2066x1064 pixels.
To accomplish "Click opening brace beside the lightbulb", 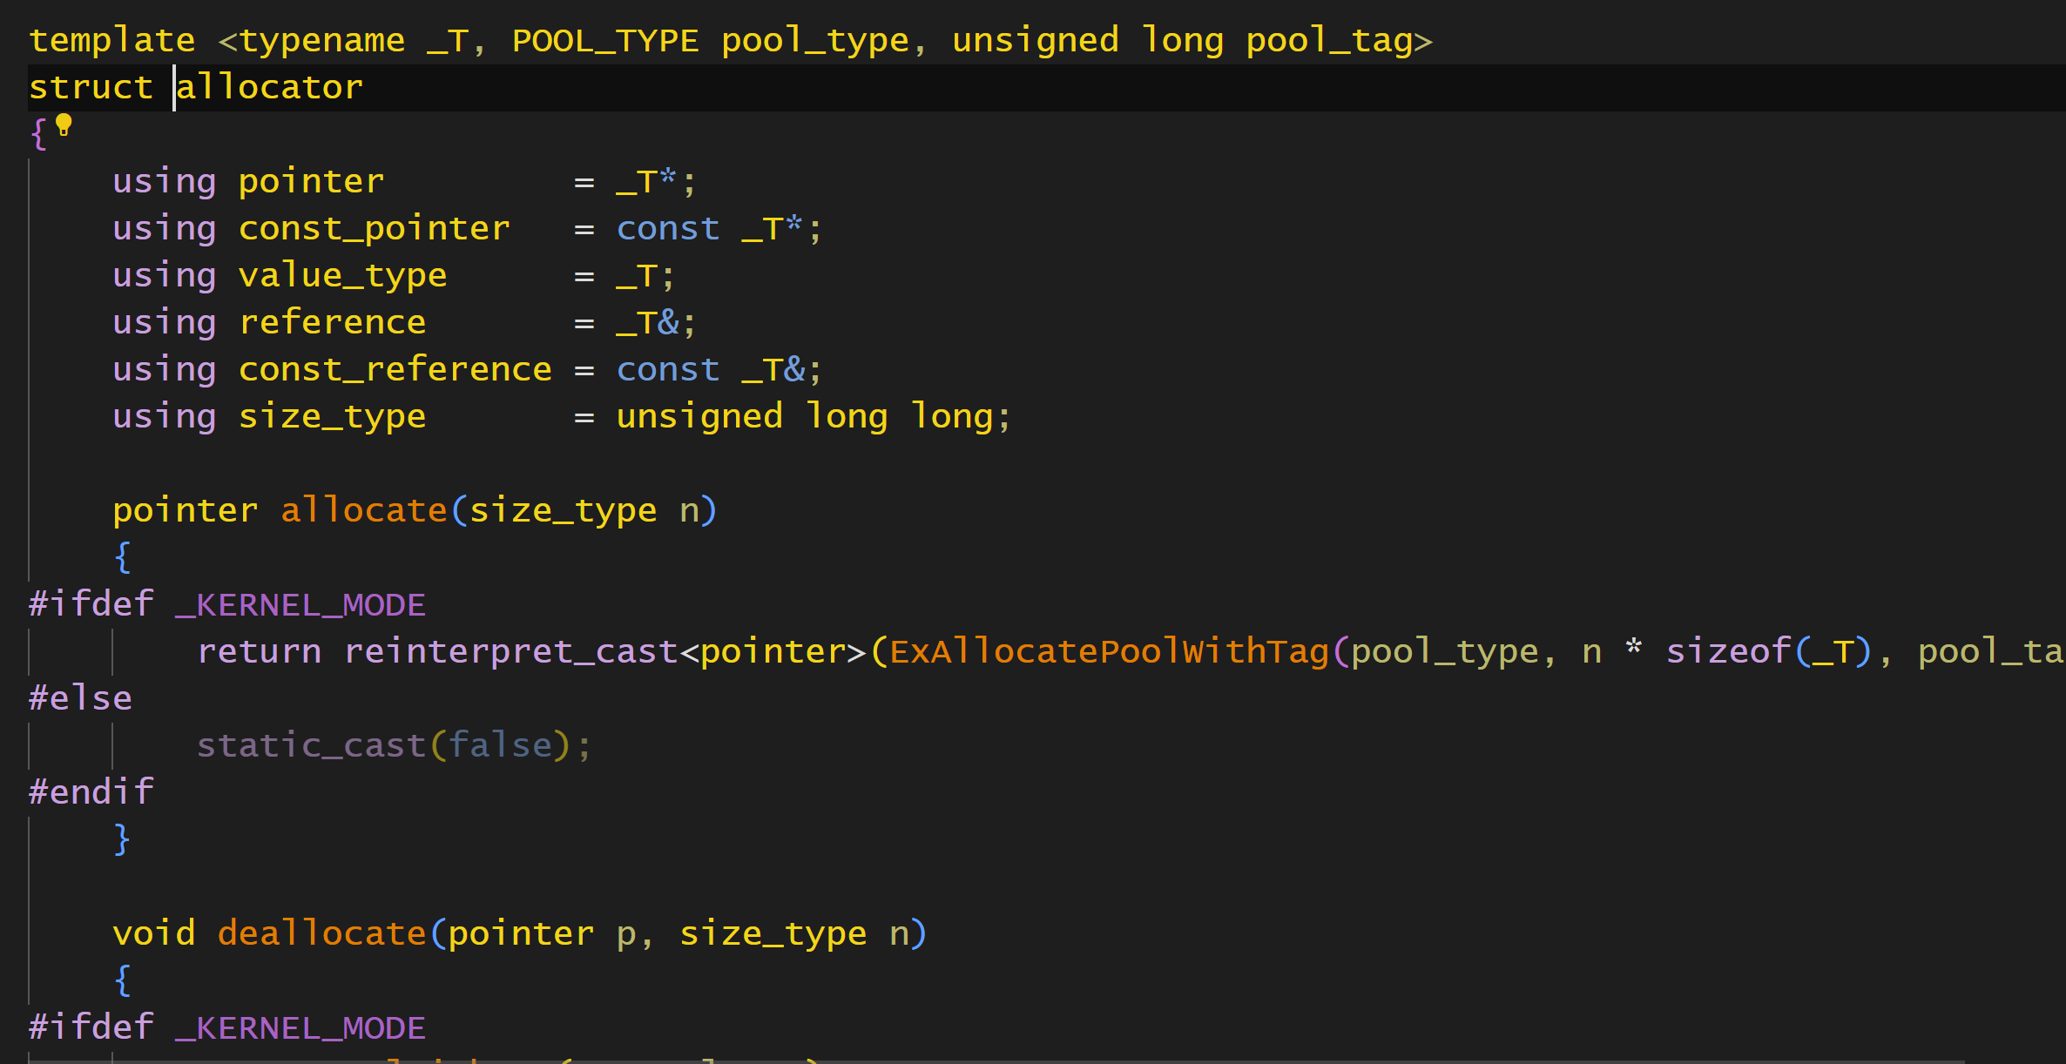I will (x=37, y=134).
